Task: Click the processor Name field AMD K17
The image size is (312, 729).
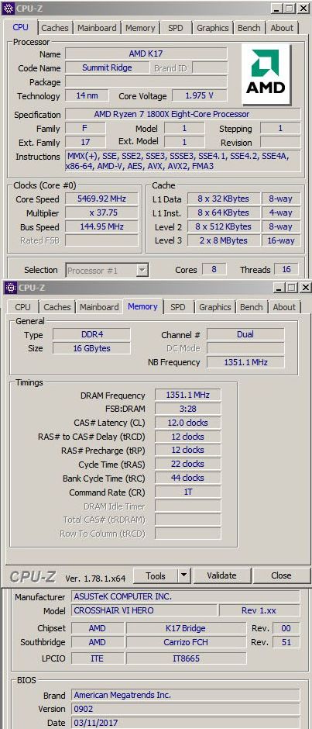Action: tap(146, 54)
